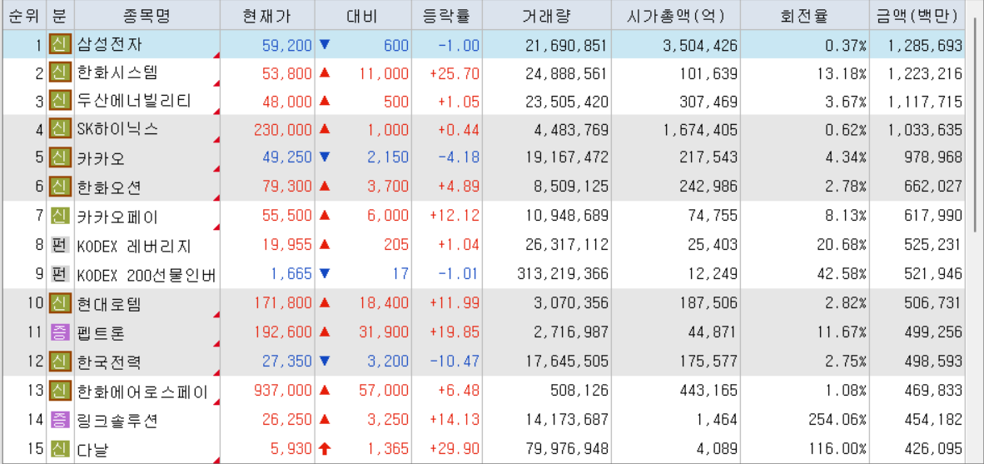Image resolution: width=984 pixels, height=464 pixels.
Task: Click the red up arrow in 한화시스템 row
Action: 325,72
